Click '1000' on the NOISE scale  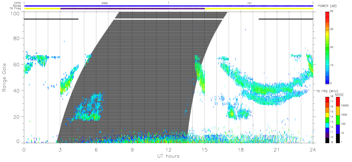tap(344, 115)
